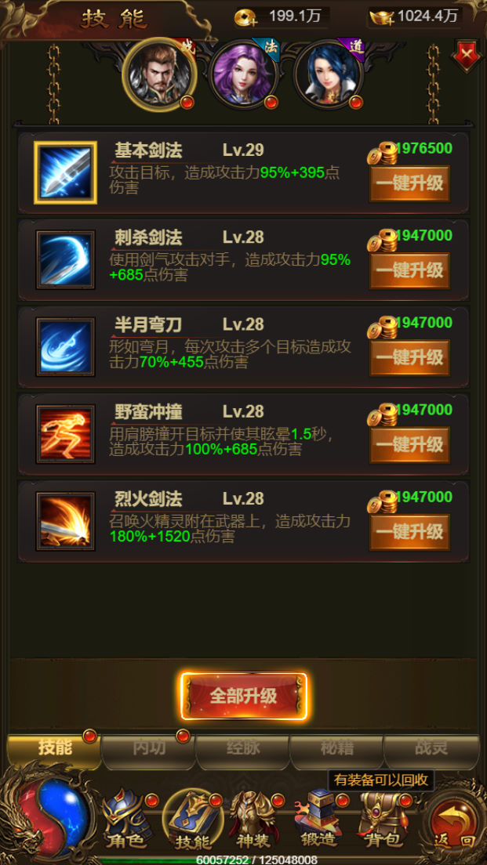Switch to the purple-haired mage portrait

click(x=243, y=74)
